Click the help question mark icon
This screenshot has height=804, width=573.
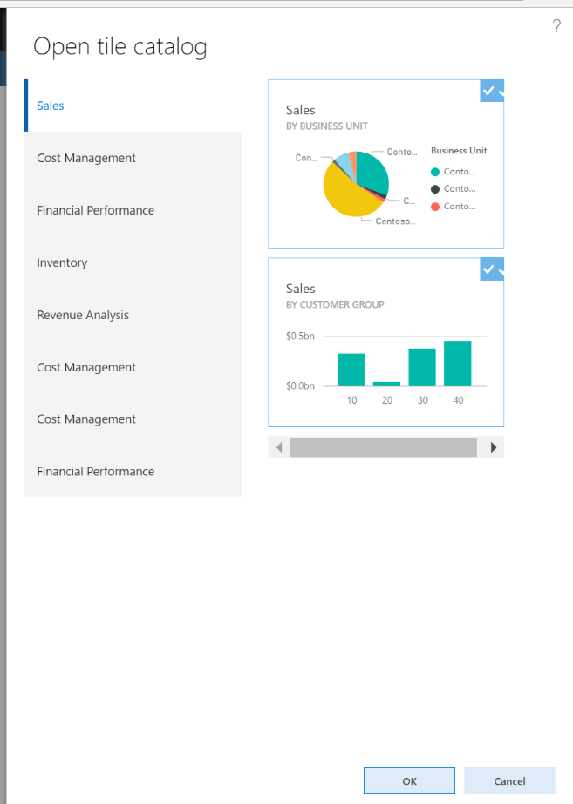pyautogui.click(x=556, y=26)
